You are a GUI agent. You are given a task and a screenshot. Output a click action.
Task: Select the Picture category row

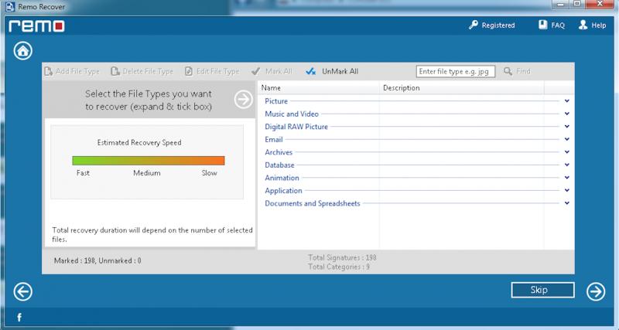pos(416,101)
